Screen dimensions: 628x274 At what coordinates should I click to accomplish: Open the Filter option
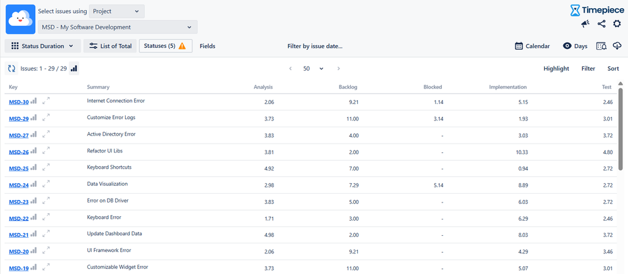pos(588,69)
